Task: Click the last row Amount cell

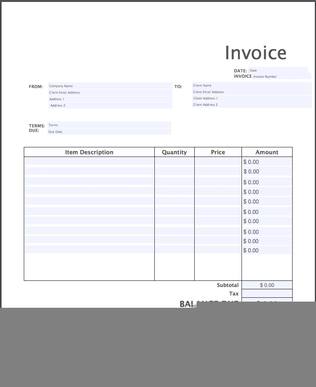Action: coord(267,250)
